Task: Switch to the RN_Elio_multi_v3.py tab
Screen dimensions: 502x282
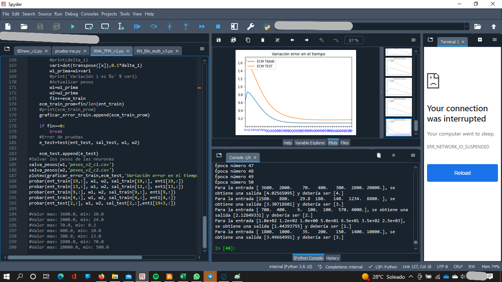Action: point(154,51)
